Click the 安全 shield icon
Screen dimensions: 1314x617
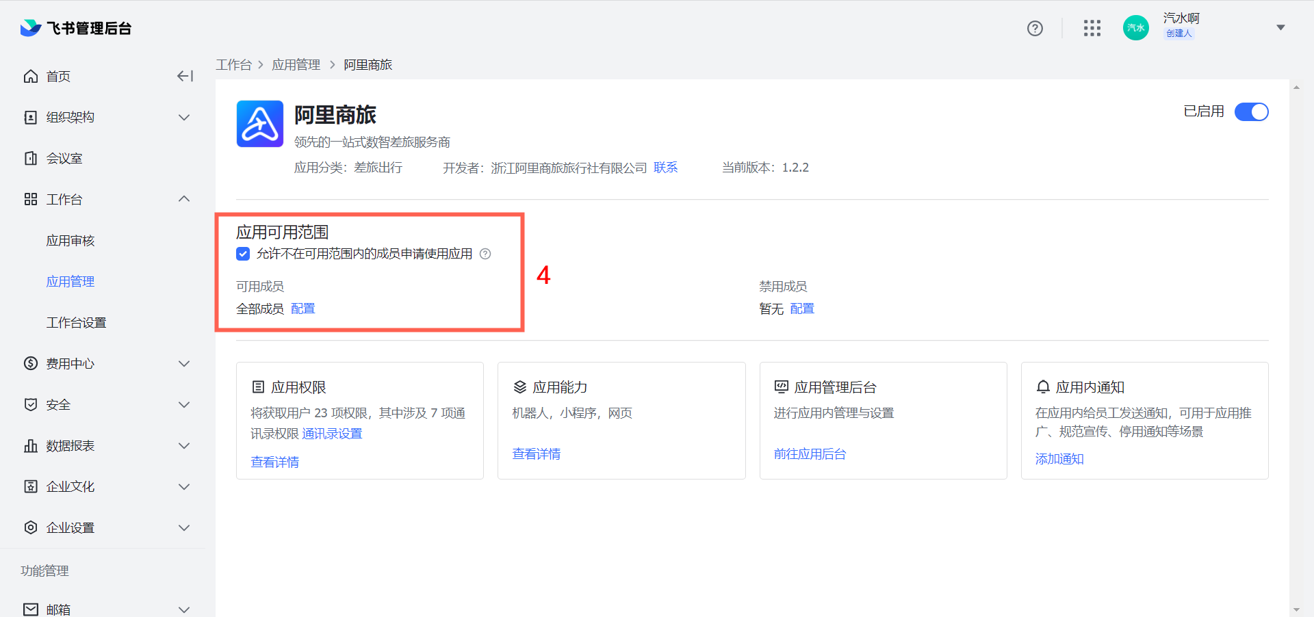31,404
